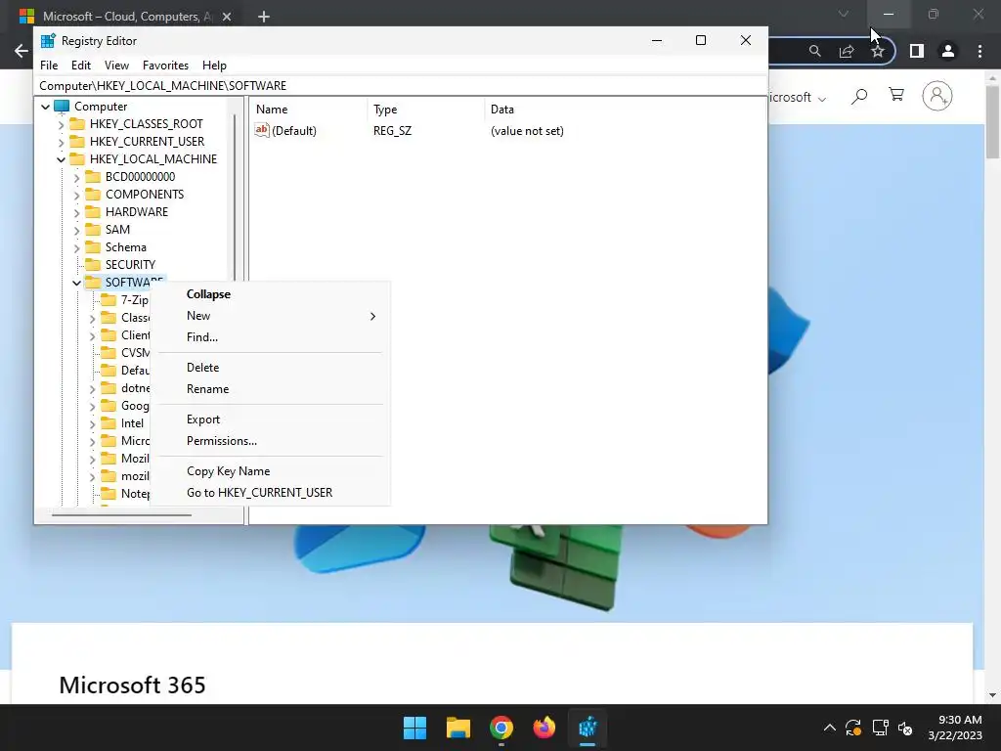Click the (Default) string value icon

tap(262, 130)
